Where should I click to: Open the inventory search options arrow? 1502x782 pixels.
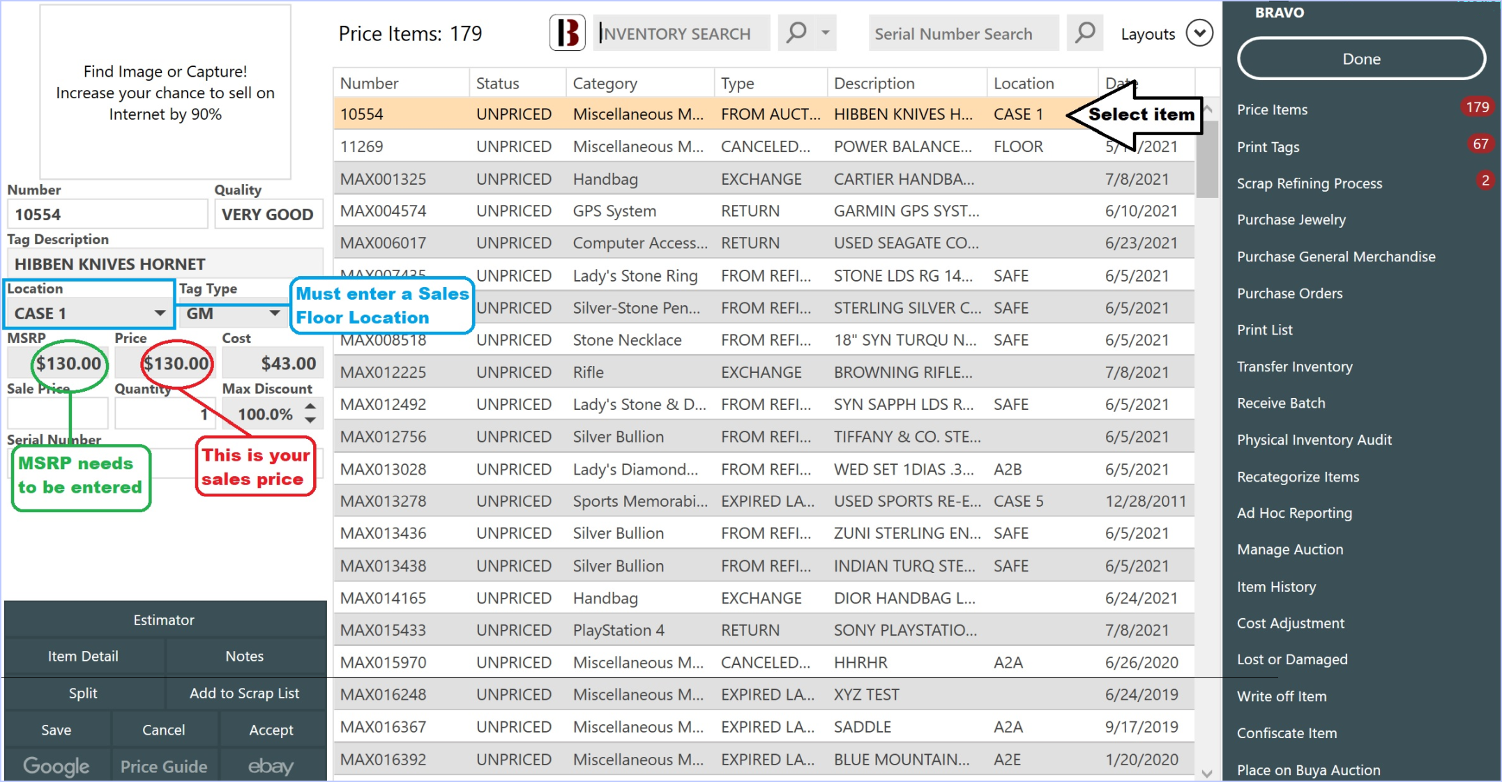[x=826, y=33]
